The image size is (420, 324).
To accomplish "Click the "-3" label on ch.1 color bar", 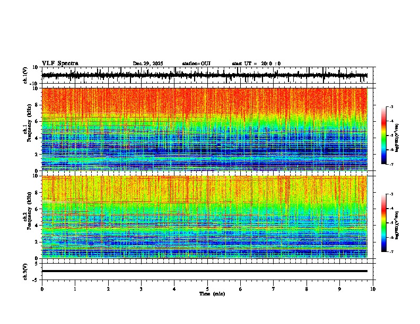I will (391, 106).
